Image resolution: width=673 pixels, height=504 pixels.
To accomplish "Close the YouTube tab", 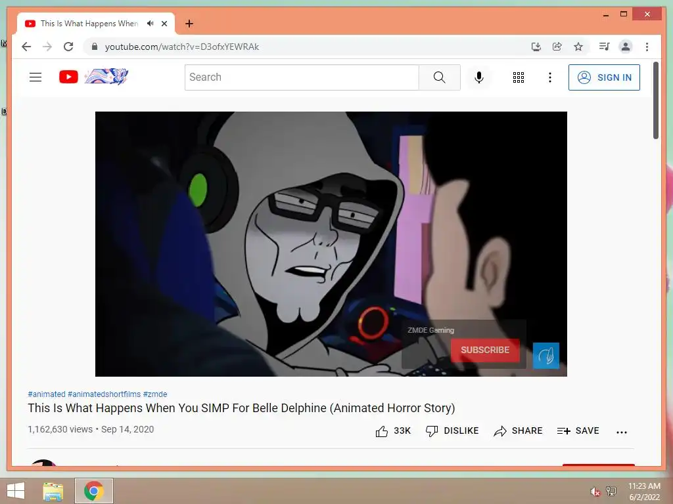I will (x=164, y=24).
